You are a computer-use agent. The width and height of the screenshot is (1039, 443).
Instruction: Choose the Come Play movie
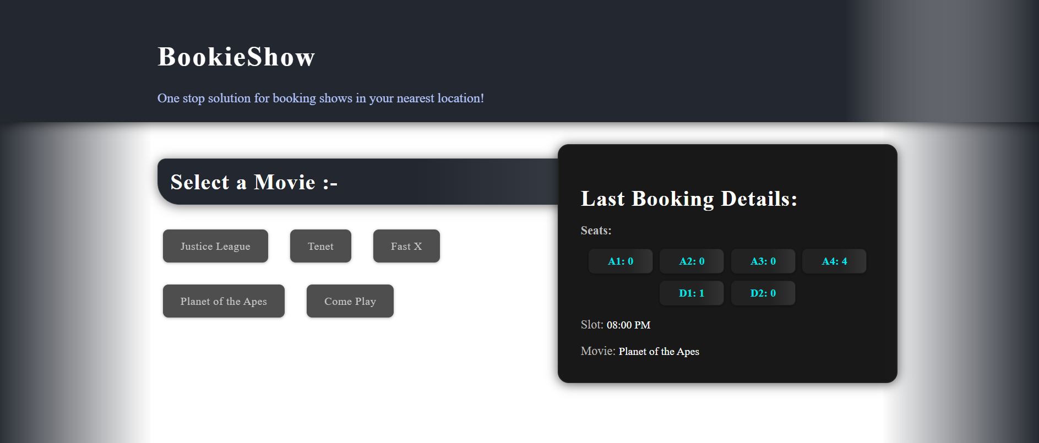tap(350, 301)
